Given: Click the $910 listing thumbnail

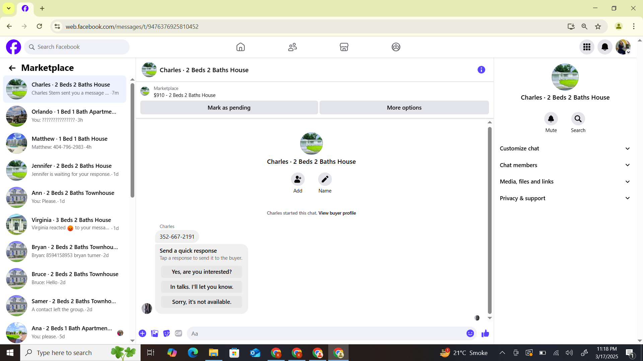Looking at the screenshot, I should [145, 91].
